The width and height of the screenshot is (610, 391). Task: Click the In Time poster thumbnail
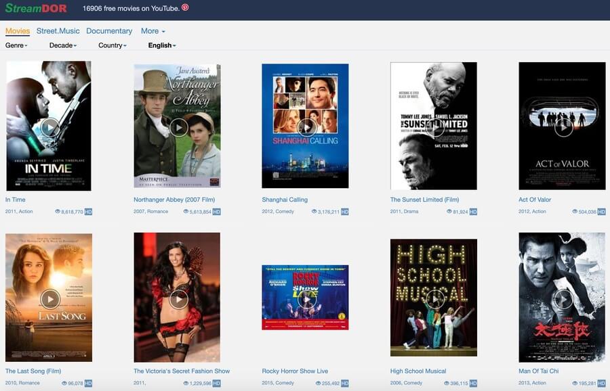click(x=49, y=126)
